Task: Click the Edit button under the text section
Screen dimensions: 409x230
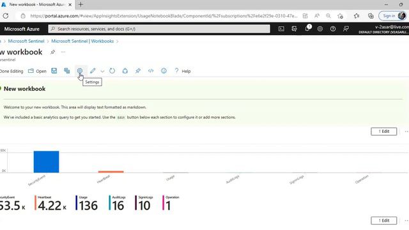Action: pyautogui.click(x=383, y=131)
